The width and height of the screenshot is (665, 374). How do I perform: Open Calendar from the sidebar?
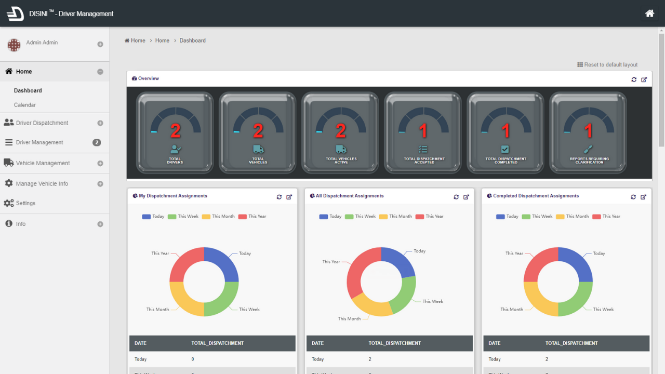coord(25,105)
